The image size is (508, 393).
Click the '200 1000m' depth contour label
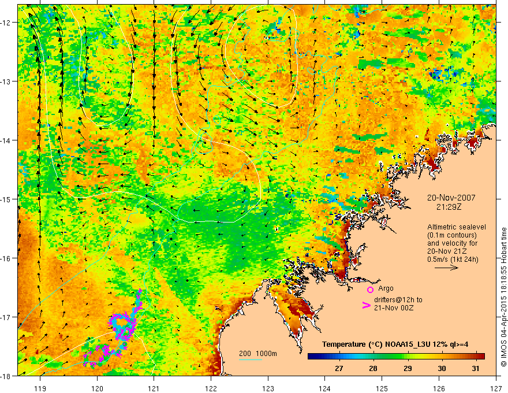(258, 354)
